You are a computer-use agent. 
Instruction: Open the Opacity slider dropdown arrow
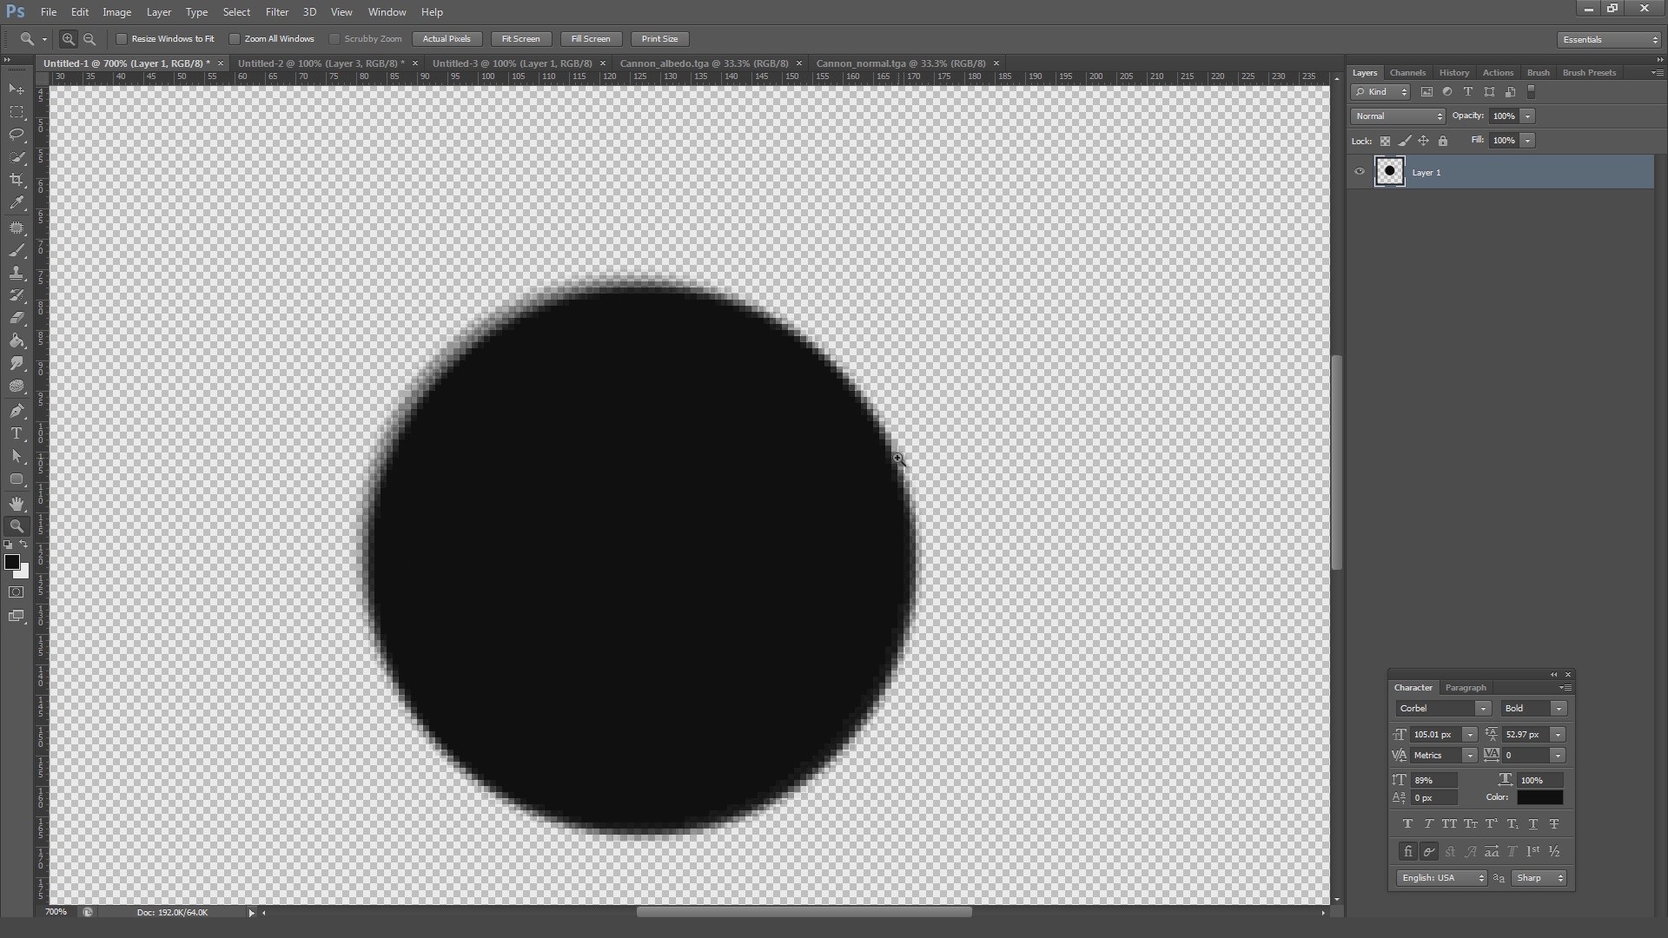[x=1527, y=116]
